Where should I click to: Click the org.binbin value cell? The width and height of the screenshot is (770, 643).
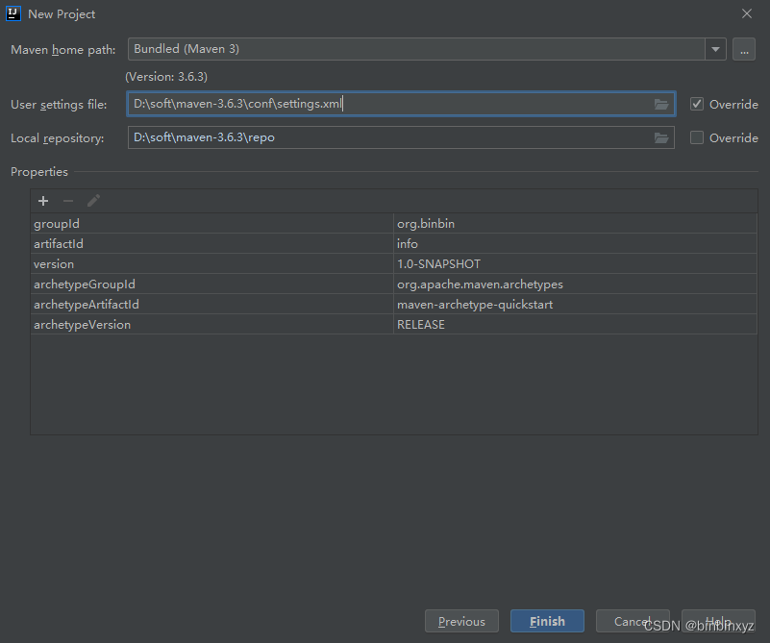575,223
